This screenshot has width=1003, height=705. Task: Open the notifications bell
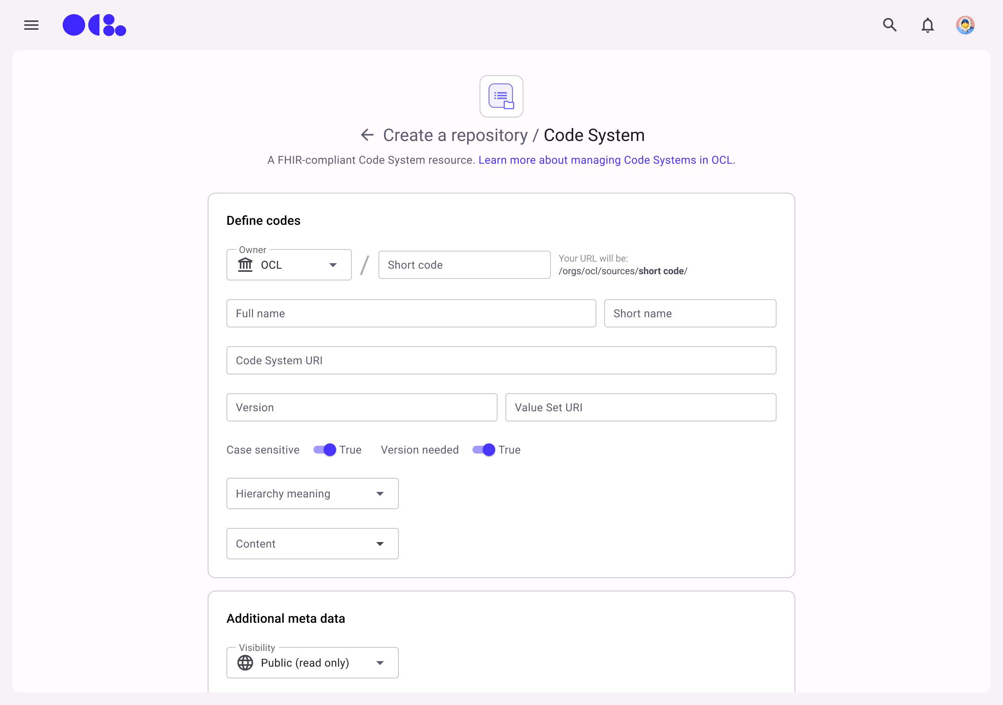[927, 25]
